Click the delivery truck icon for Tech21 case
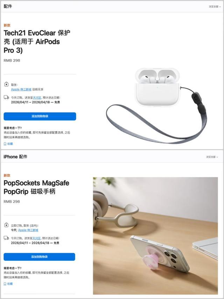The width and height of the screenshot is (224, 299). pyautogui.click(x=6, y=97)
